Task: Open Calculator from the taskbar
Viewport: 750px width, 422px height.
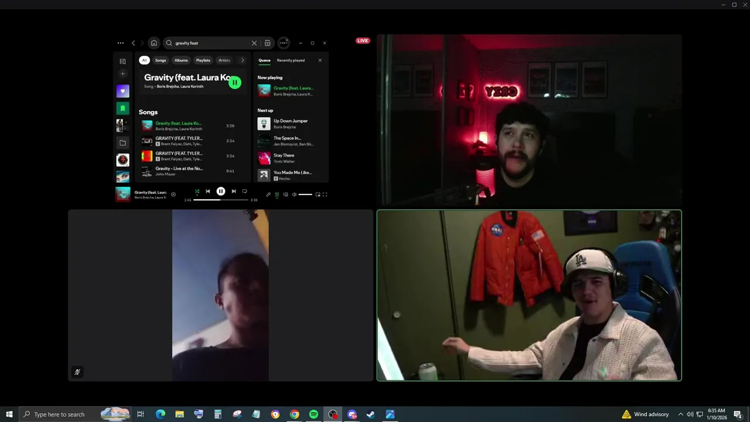Action: [x=217, y=414]
